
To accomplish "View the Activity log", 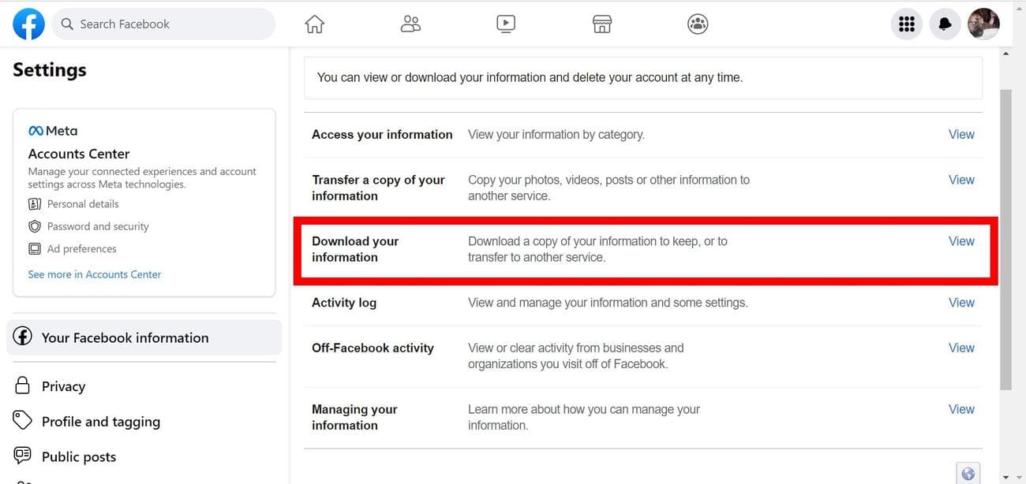I will click(x=961, y=302).
